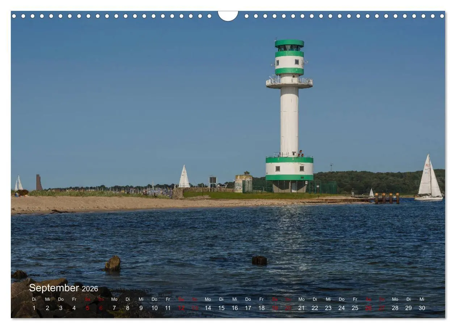The width and height of the screenshot is (456, 329).
Task: Select calendar day 30
Action: tap(422, 308)
